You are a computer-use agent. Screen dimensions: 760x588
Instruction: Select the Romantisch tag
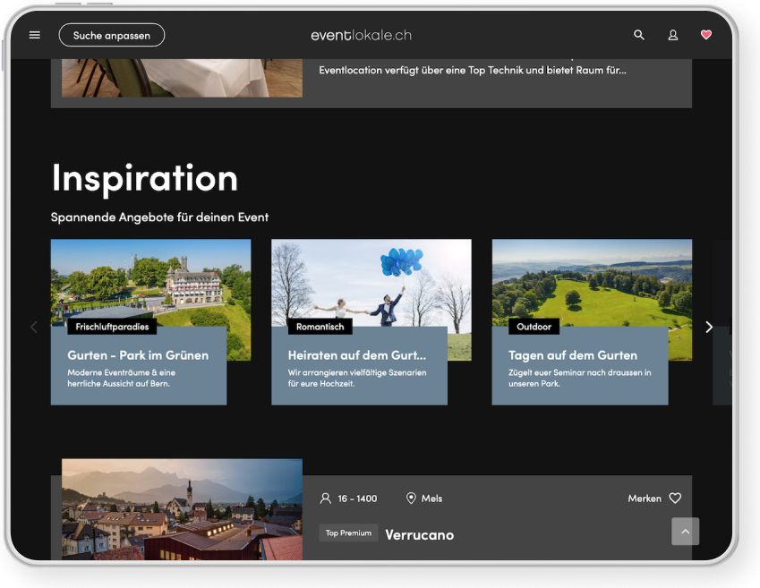point(320,327)
